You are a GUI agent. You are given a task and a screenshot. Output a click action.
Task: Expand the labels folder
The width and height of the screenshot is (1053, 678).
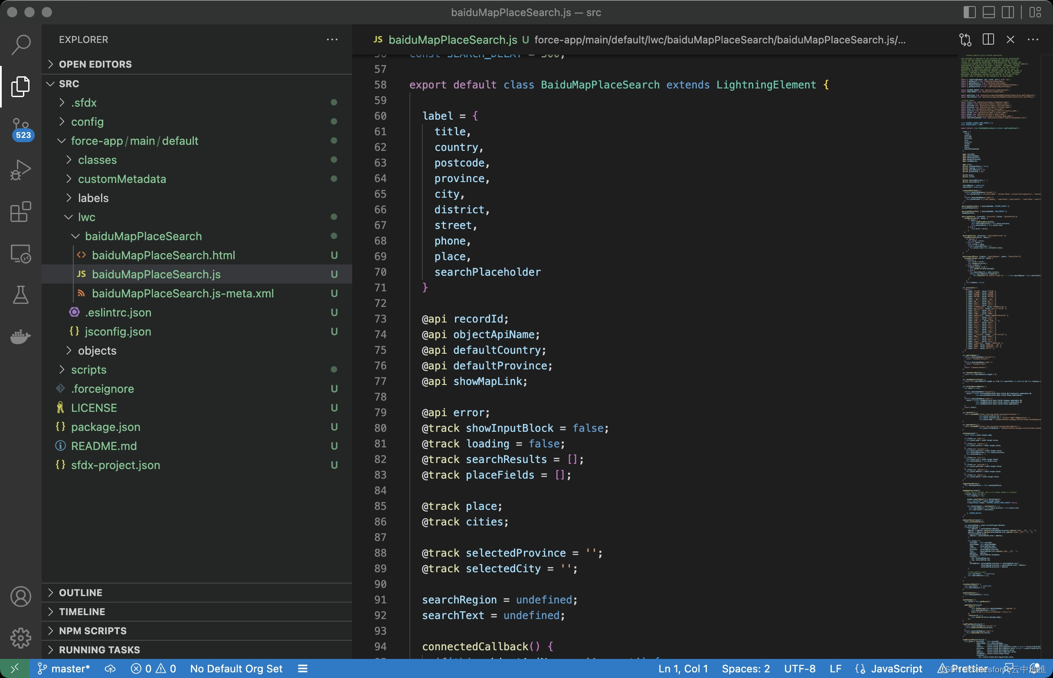(x=197, y=198)
